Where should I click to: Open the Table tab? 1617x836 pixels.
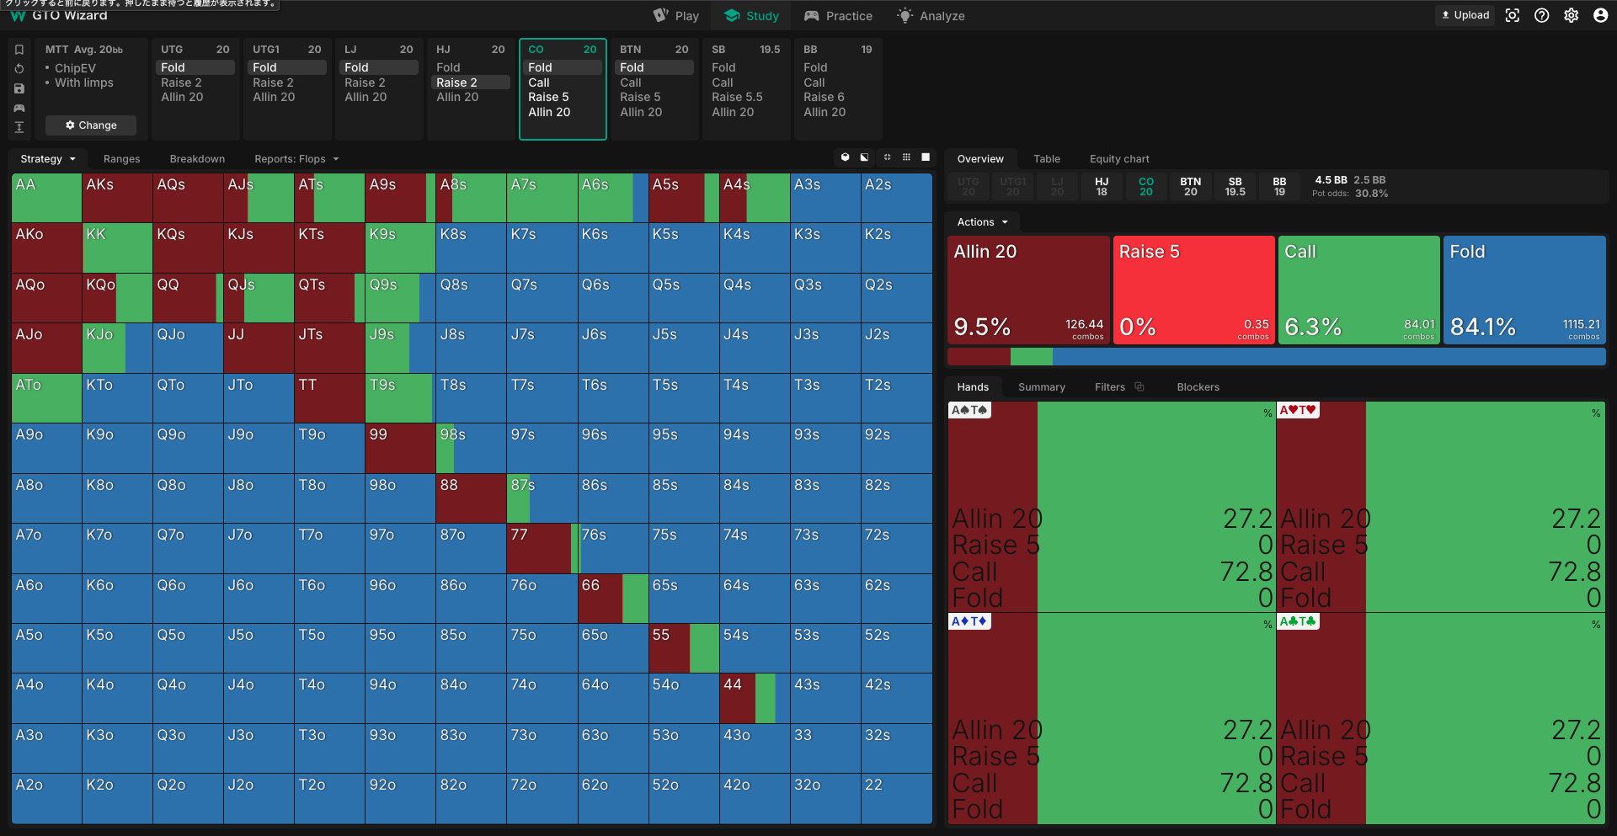(x=1047, y=159)
